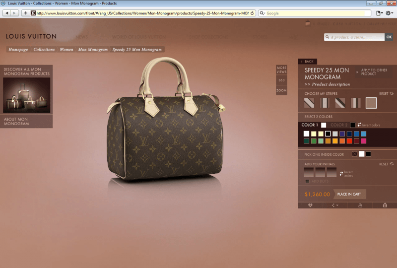Submit site search with OK button
Viewport: 397px width, 268px height.
389,37
